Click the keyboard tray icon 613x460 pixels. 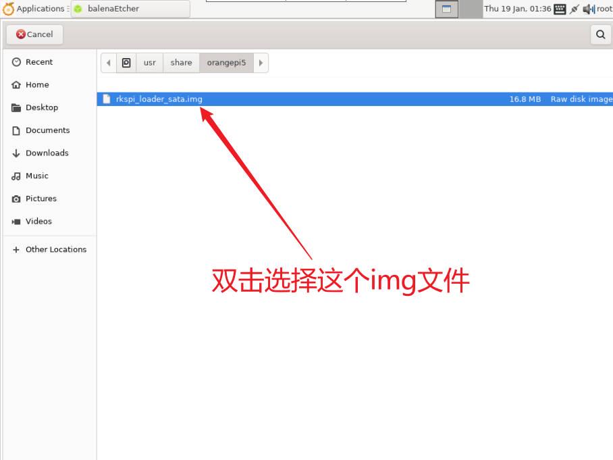click(x=560, y=9)
